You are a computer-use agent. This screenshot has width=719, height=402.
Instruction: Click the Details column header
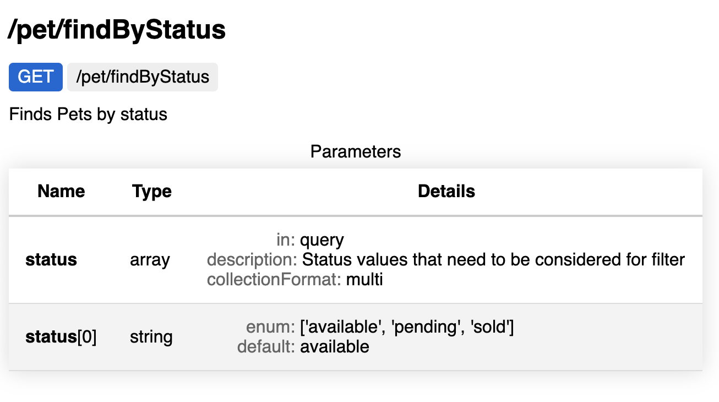pos(446,191)
